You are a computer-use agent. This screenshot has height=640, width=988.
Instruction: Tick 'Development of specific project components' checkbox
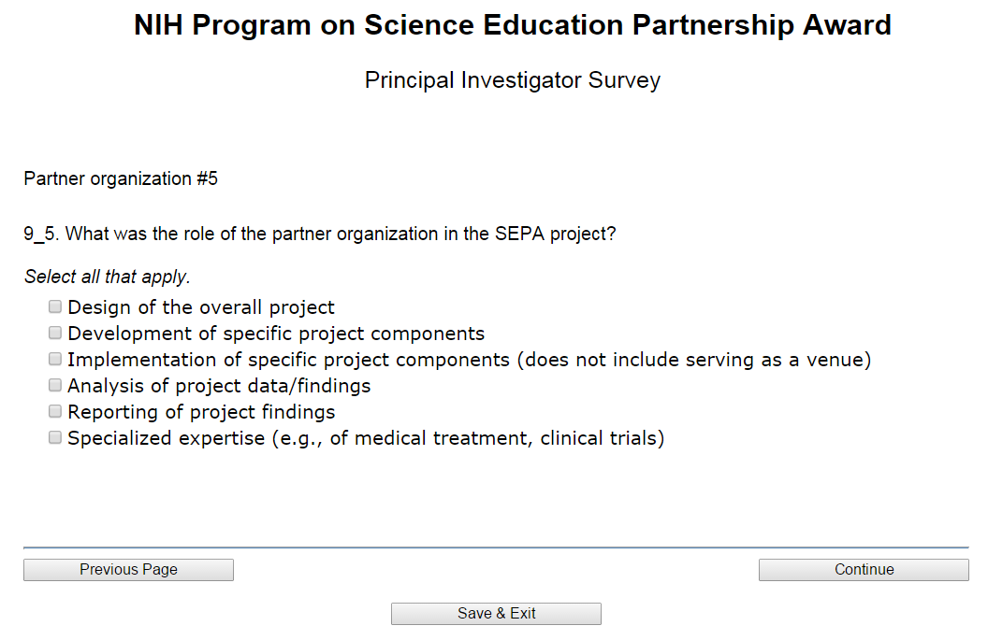coord(55,333)
